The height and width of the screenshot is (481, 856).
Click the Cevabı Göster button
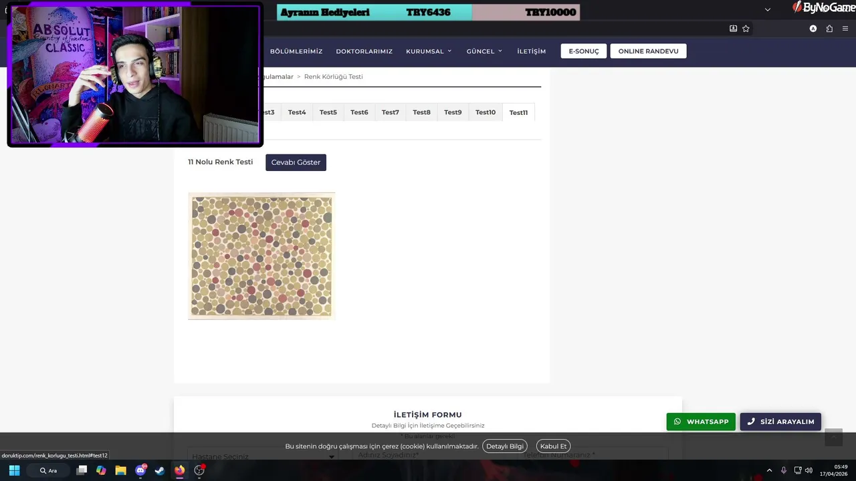[296, 162]
